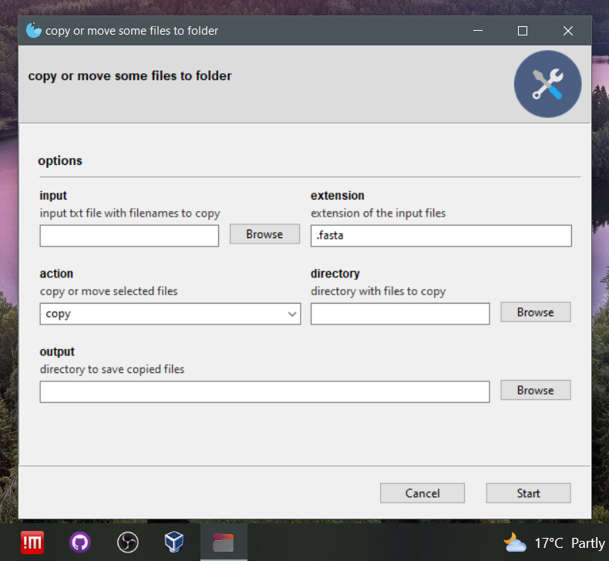Select the output directory text field
The width and height of the screenshot is (609, 561).
coord(264,391)
